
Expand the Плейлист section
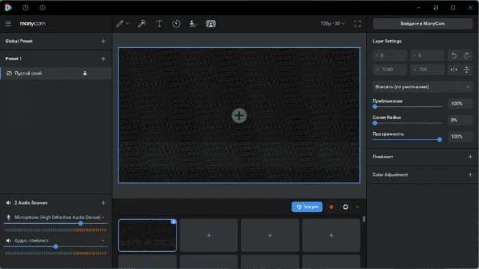coord(470,157)
